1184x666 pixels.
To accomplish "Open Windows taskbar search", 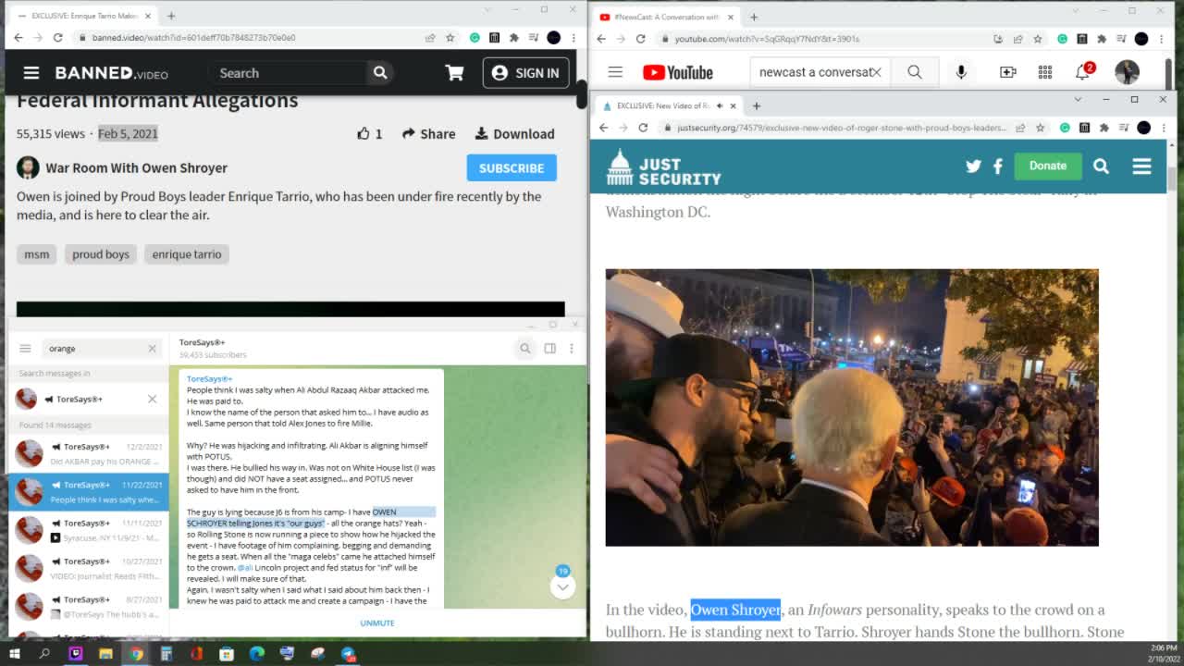I will point(44,653).
